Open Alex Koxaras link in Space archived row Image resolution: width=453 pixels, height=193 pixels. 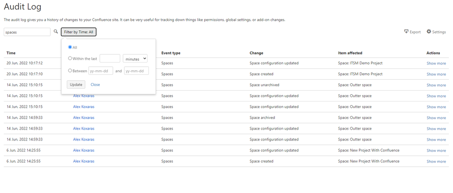click(x=84, y=118)
